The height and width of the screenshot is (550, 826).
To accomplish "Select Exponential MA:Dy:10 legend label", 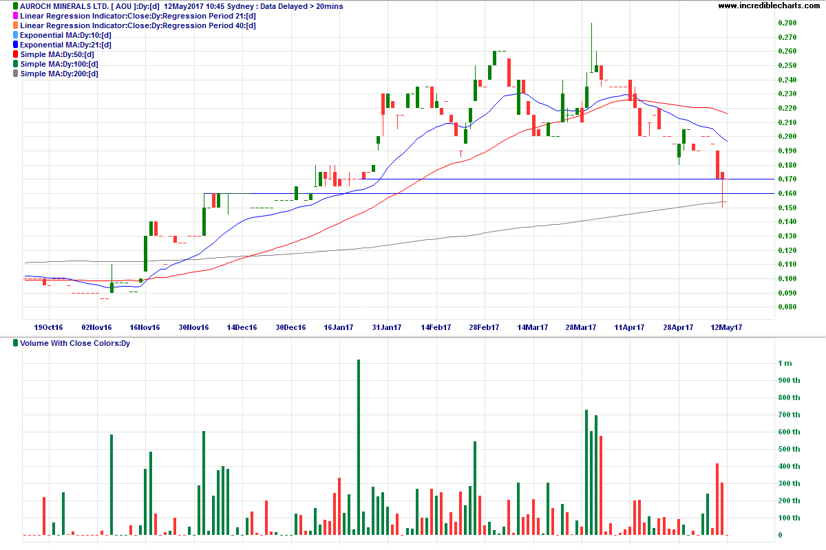I will (66, 35).
